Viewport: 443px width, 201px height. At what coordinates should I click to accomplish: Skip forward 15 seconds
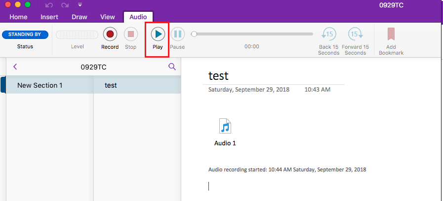pos(355,41)
